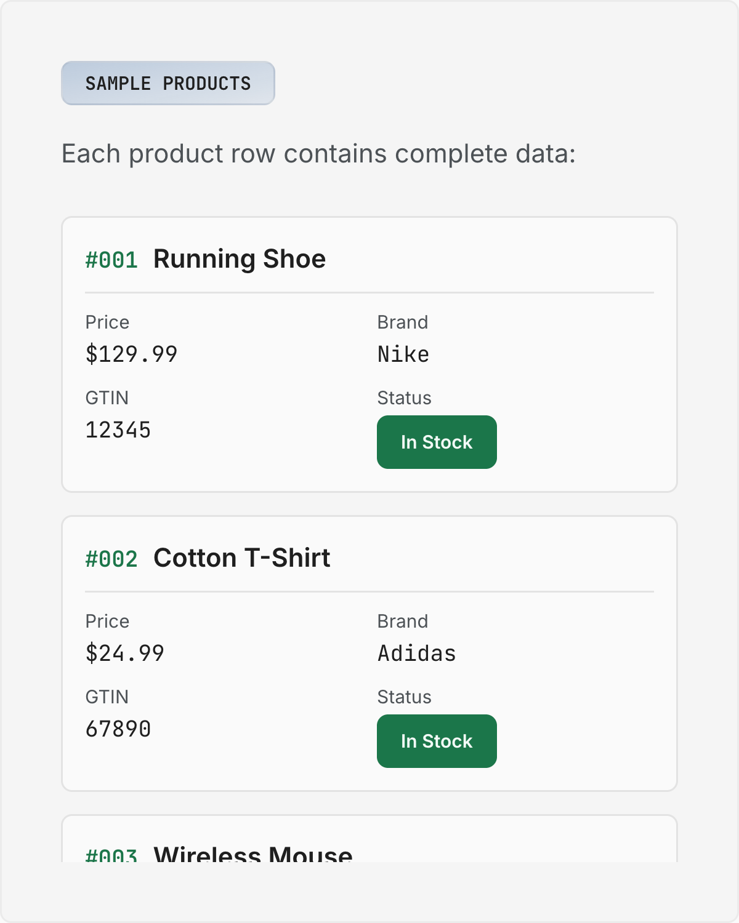Click the $129.99 price value
This screenshot has width=739, height=923.
pyautogui.click(x=131, y=354)
